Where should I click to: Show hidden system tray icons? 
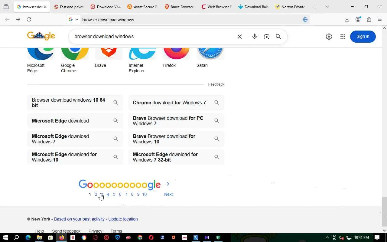(327, 237)
